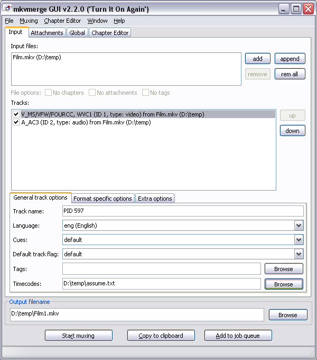Click the Copy to clipboard button

coord(161,336)
